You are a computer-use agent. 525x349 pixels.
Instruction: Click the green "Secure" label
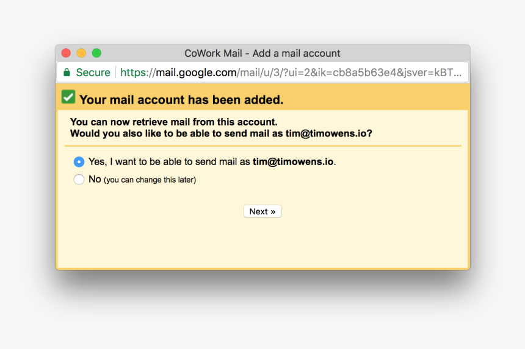[93, 72]
